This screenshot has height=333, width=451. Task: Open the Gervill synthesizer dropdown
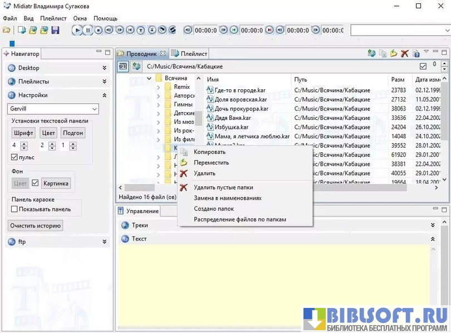[52, 109]
